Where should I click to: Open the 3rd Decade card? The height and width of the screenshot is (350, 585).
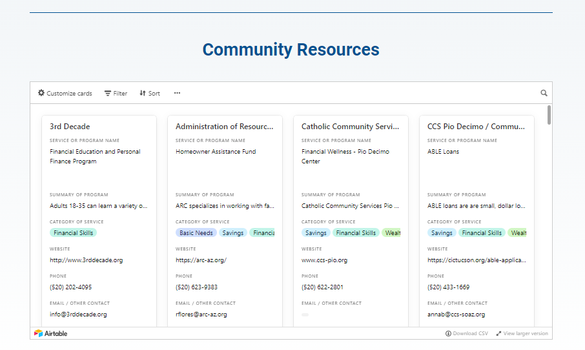click(x=70, y=127)
